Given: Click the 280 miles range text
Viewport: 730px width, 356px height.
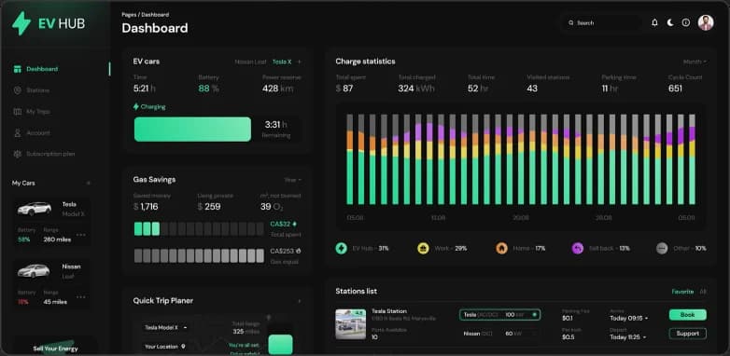Looking at the screenshot, I should click(57, 240).
